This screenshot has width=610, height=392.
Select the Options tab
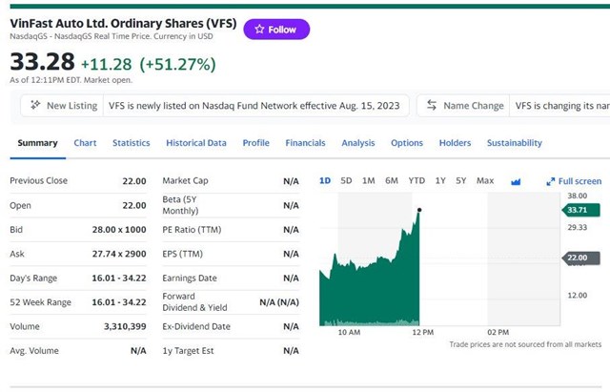[407, 143]
